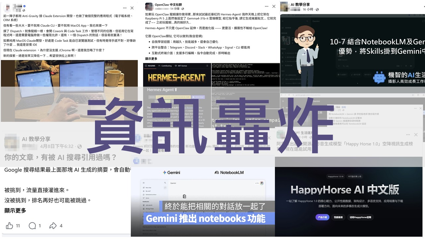425x239 pixels.
Task: Close the OpenClaw 中文社群 post
Action: click(274, 6)
